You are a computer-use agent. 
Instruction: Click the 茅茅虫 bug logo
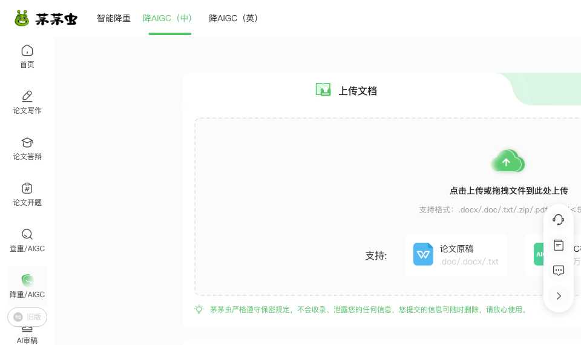(x=22, y=18)
